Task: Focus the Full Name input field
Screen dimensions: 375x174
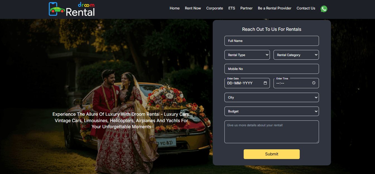Action: tap(272, 41)
